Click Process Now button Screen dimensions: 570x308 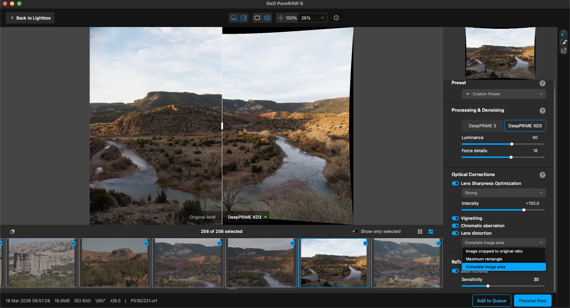click(x=533, y=301)
